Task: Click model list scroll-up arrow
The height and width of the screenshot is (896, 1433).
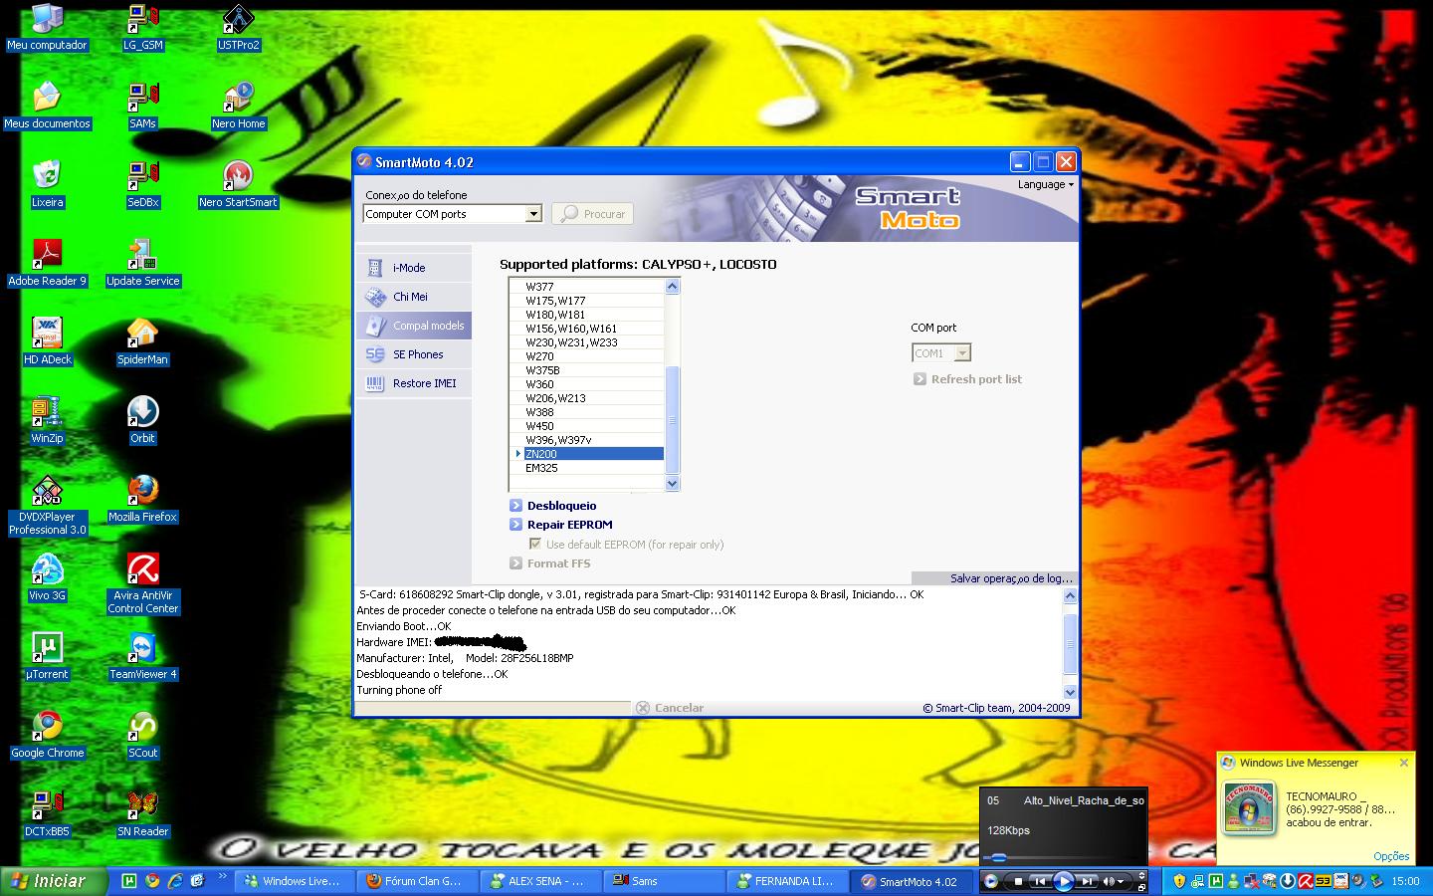Action: coord(672,287)
